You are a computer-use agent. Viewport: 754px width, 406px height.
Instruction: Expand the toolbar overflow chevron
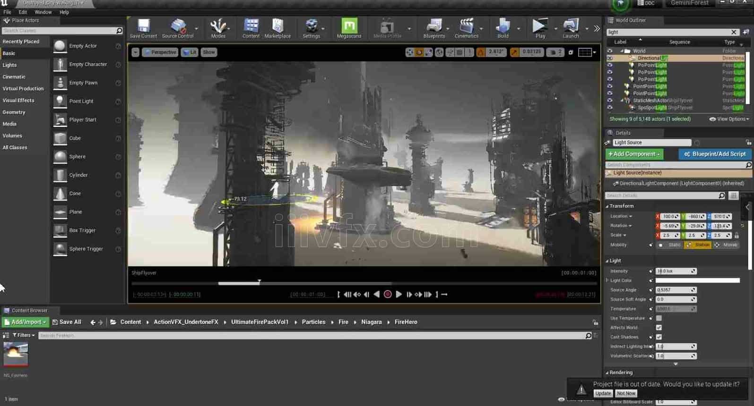click(597, 28)
